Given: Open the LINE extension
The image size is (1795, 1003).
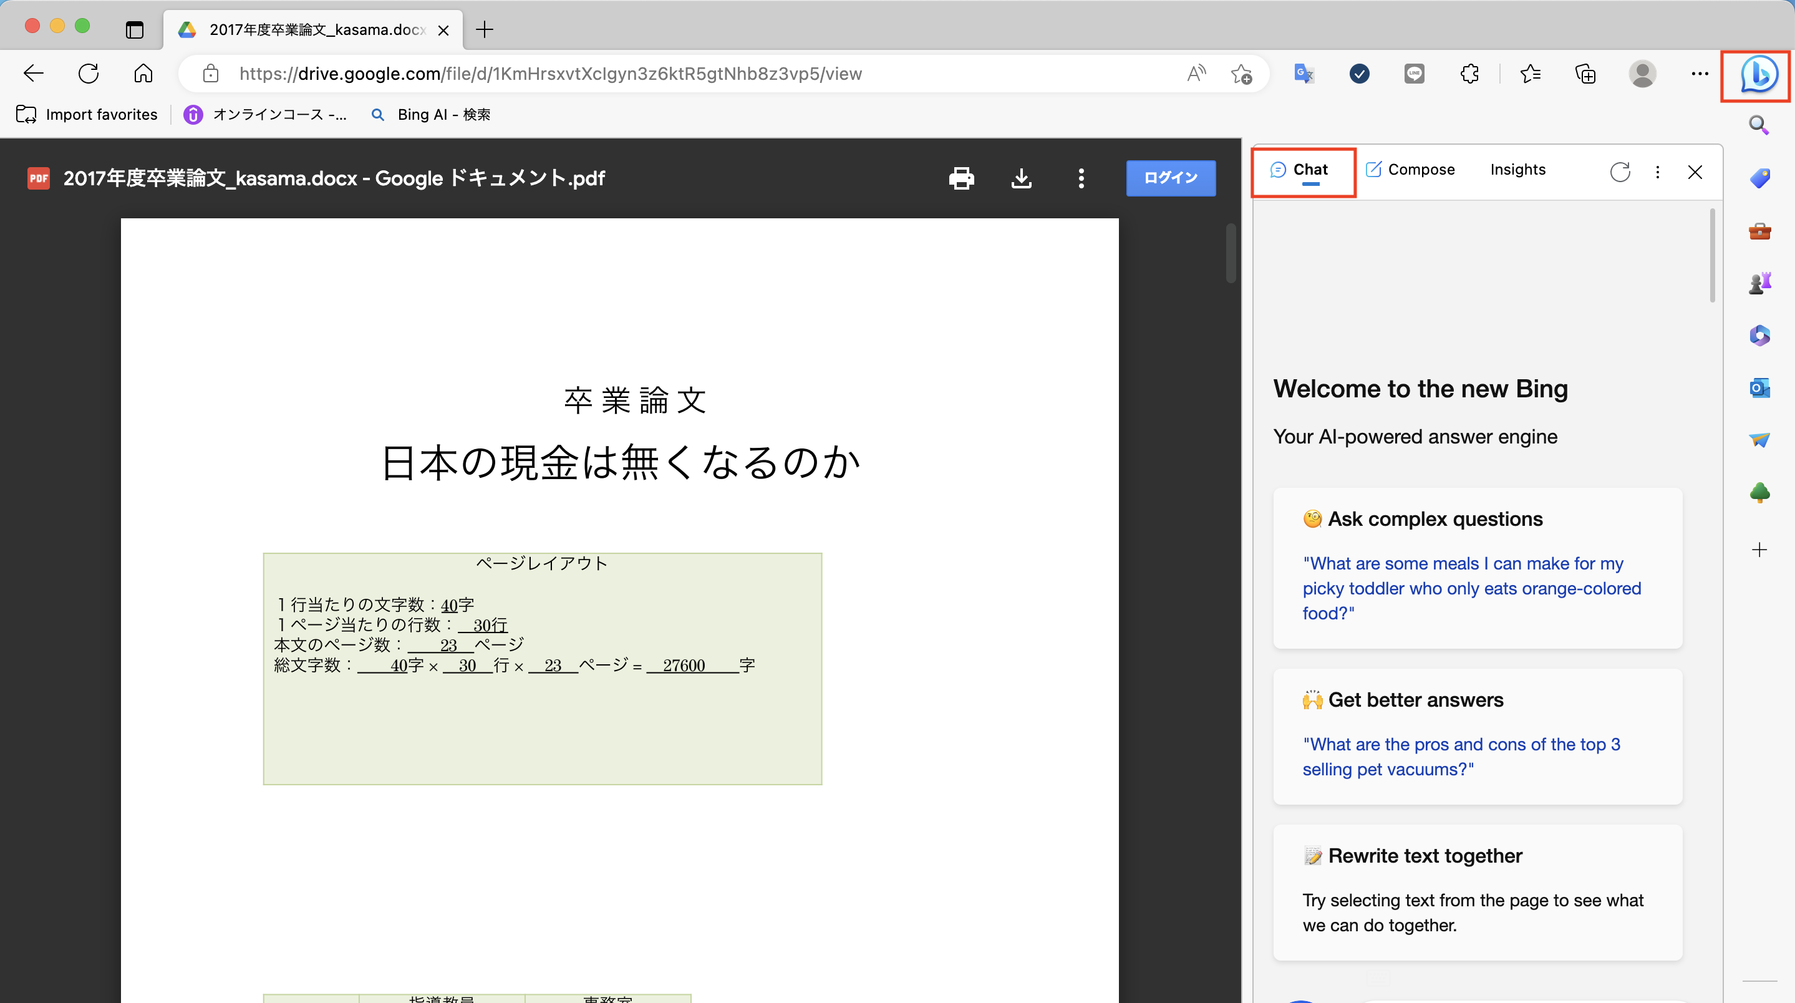Looking at the screenshot, I should pyautogui.click(x=1415, y=73).
